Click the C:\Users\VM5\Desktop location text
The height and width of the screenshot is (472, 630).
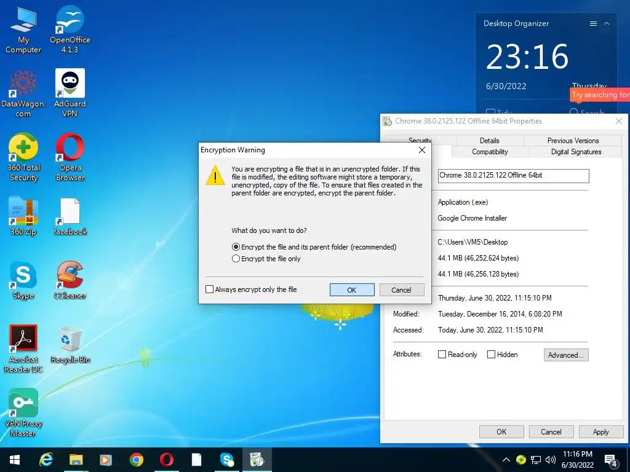[472, 242]
